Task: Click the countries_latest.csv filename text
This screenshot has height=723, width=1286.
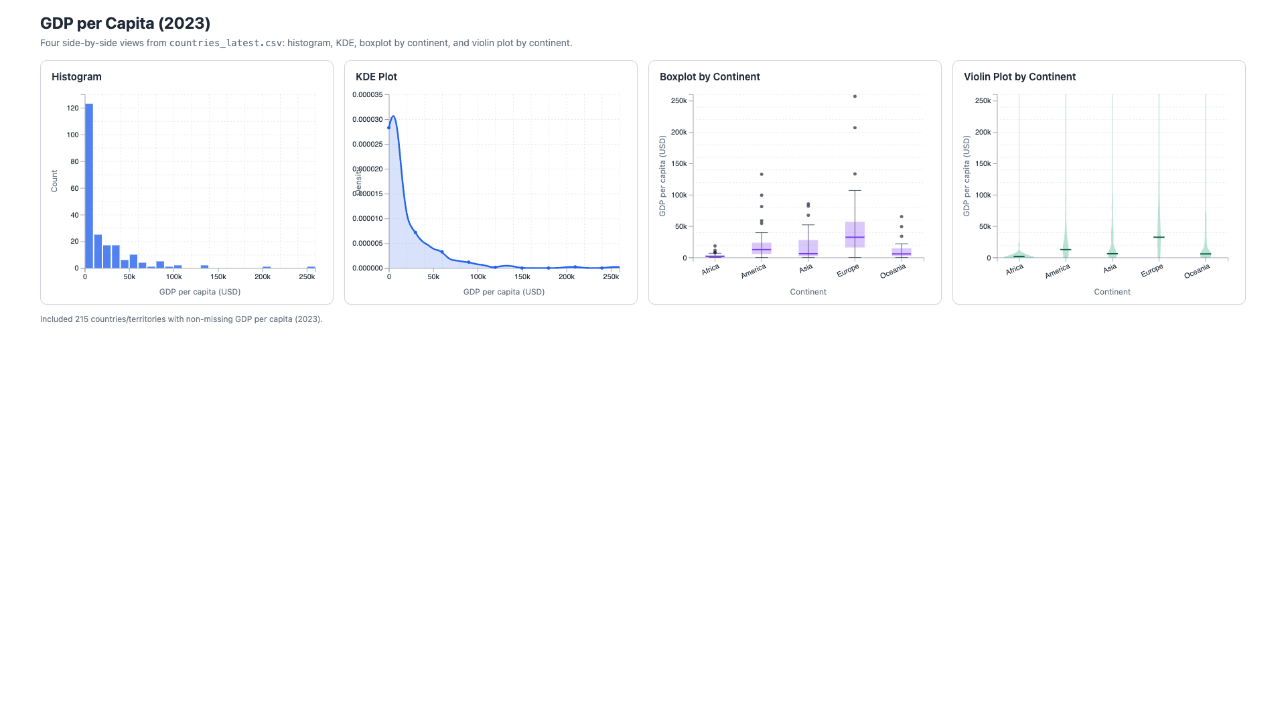Action: [x=226, y=43]
